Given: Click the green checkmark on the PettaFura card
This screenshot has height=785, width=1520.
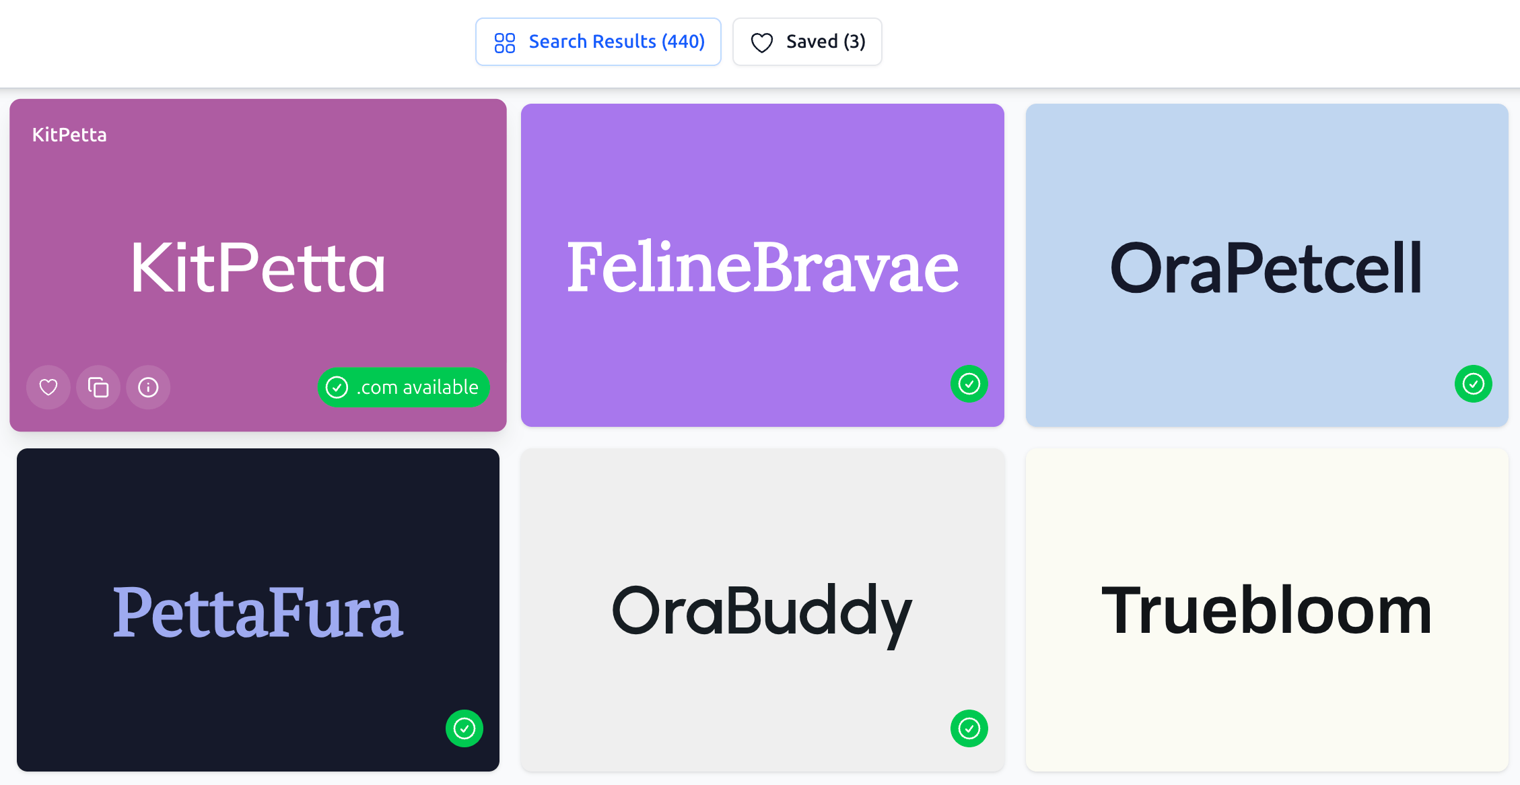Looking at the screenshot, I should click(464, 728).
